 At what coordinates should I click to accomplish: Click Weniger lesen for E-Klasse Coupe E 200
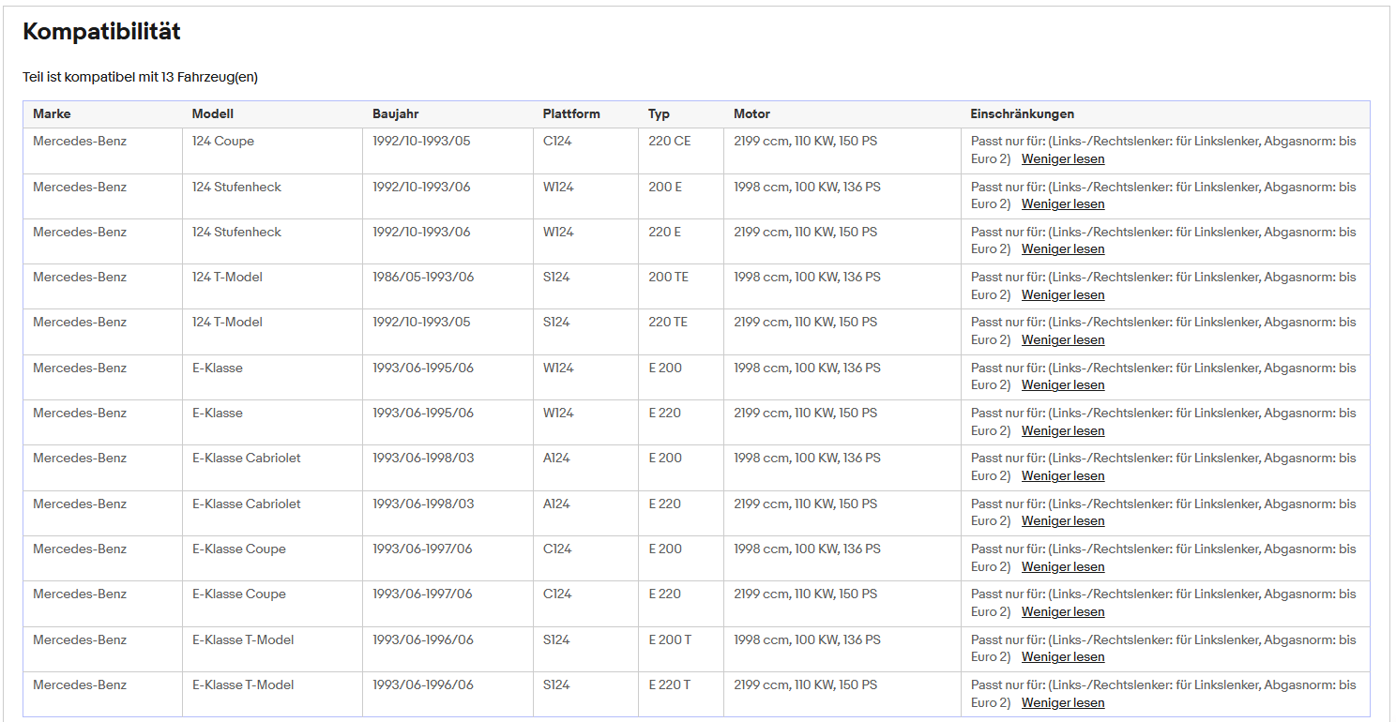pyautogui.click(x=1063, y=566)
